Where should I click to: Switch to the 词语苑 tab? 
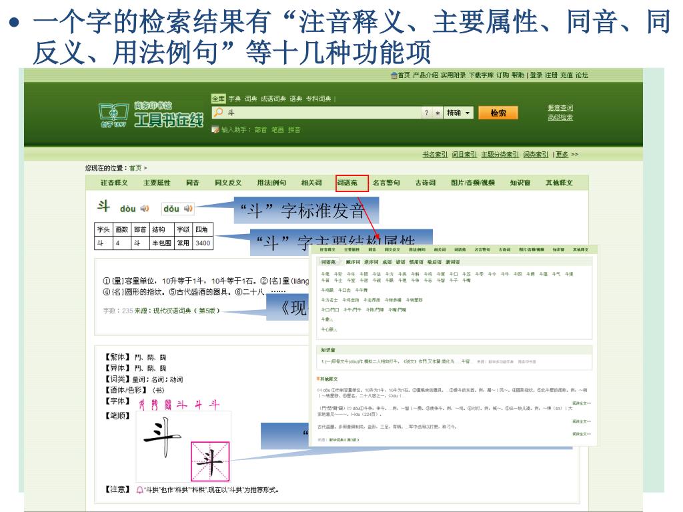click(347, 183)
